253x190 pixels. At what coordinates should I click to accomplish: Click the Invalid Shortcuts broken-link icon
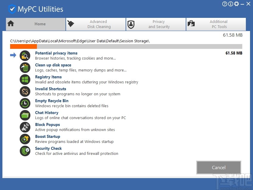pos(25,91)
